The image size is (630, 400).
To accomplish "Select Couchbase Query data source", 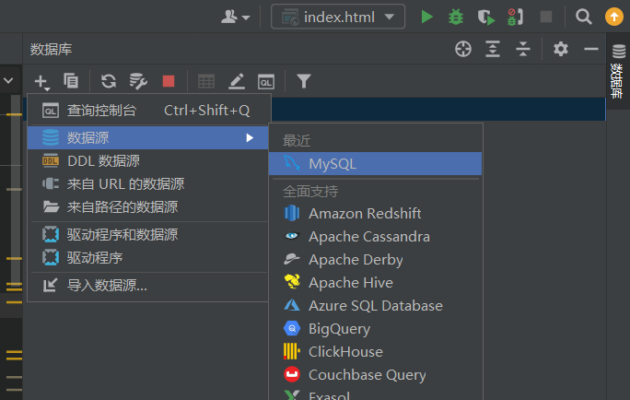I will click(375, 375).
